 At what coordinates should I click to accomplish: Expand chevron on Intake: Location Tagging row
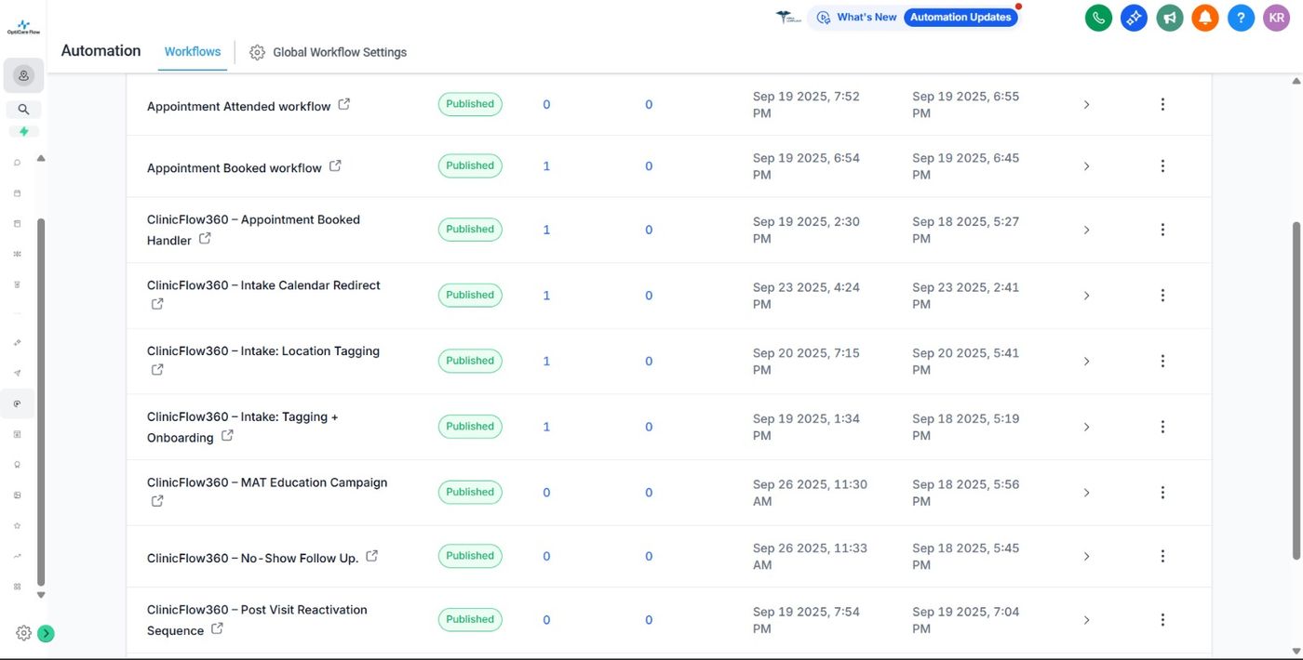tap(1086, 361)
